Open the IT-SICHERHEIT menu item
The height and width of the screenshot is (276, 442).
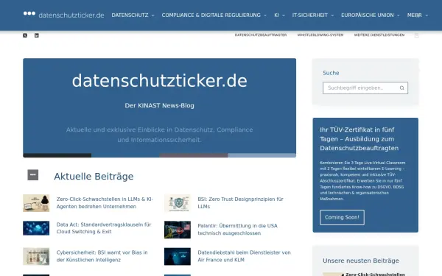(310, 15)
